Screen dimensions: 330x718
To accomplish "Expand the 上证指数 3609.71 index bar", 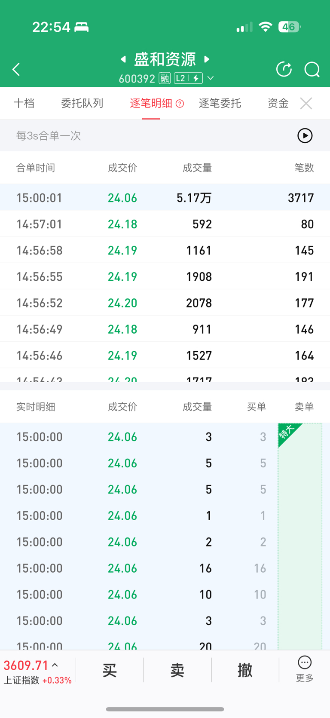I will [38, 672].
